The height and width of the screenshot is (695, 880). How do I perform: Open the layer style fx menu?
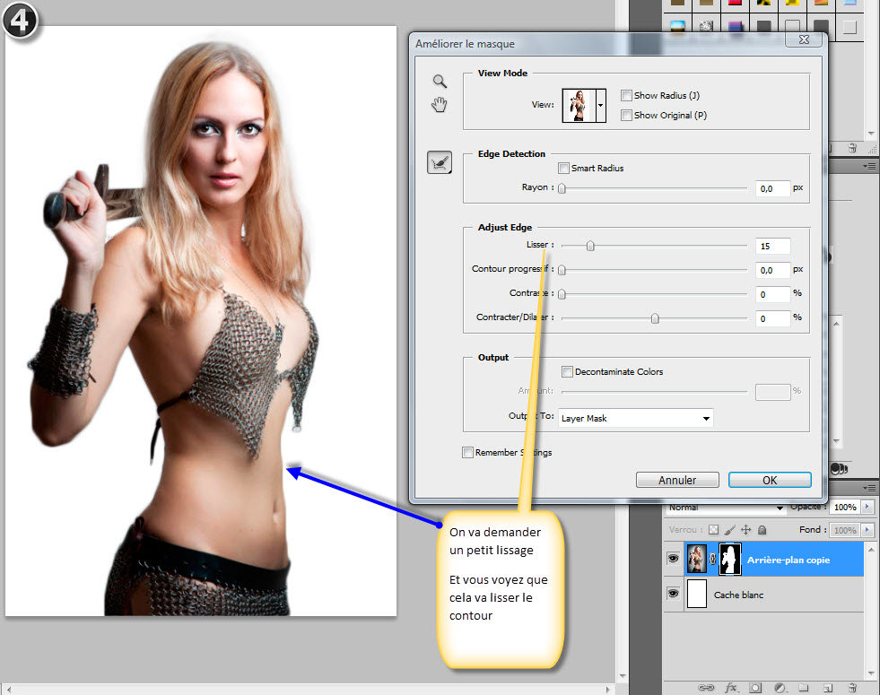tap(731, 688)
